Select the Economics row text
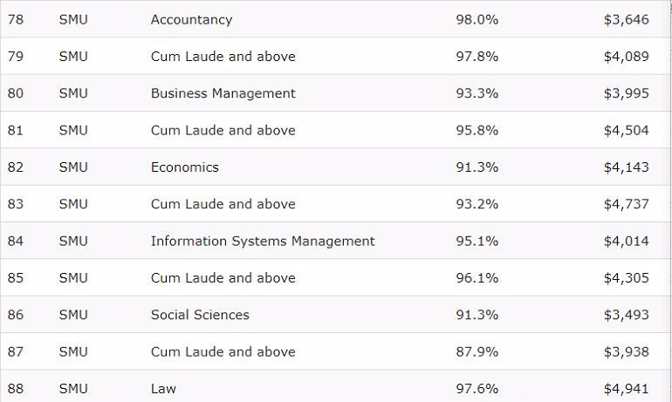This screenshot has width=672, height=402. (184, 167)
